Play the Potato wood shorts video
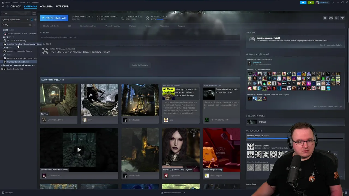This screenshot has height=196, width=349. pyautogui.click(x=79, y=150)
